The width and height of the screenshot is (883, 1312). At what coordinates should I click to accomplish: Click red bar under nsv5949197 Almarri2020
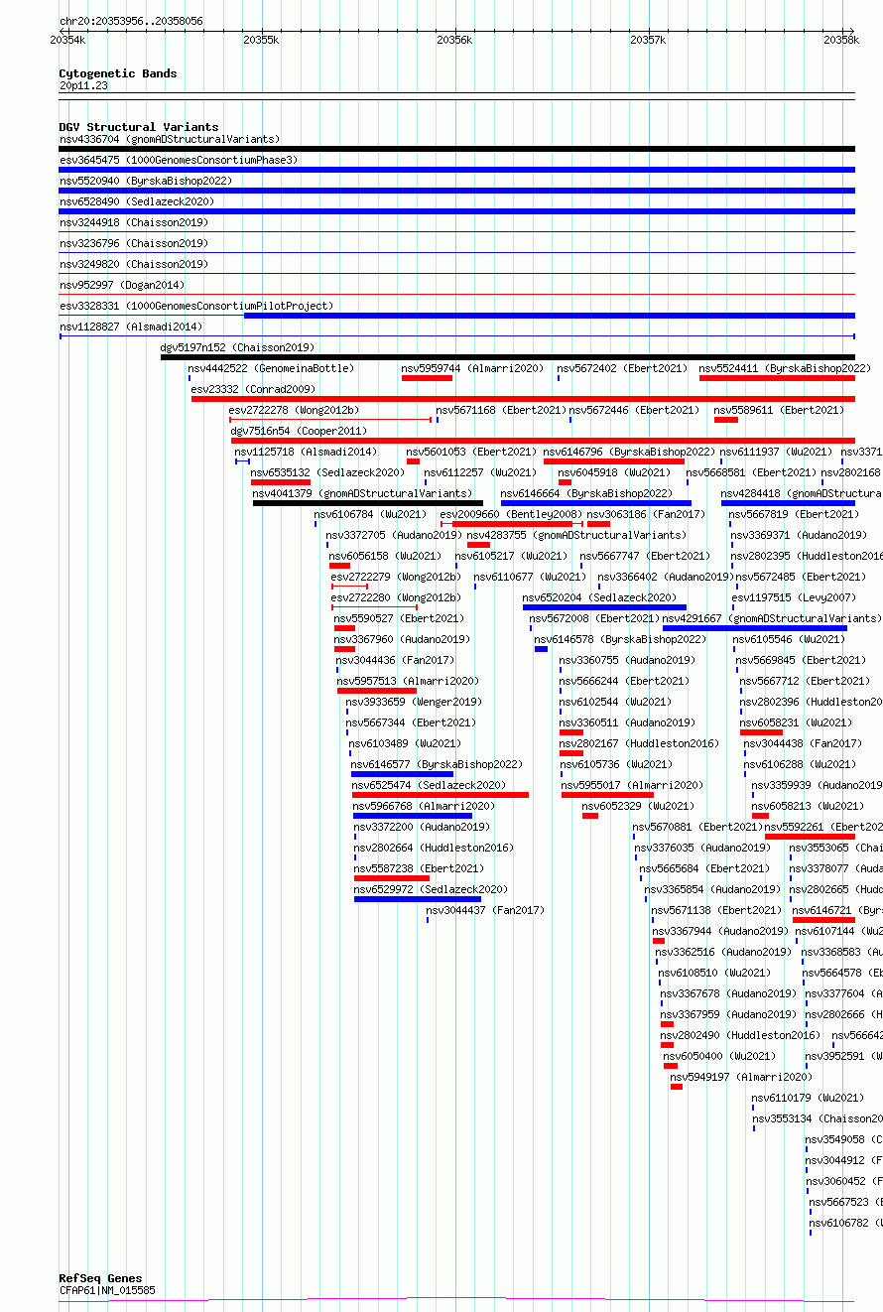coord(677,1087)
